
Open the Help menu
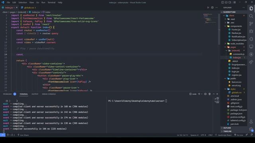click(60, 2)
